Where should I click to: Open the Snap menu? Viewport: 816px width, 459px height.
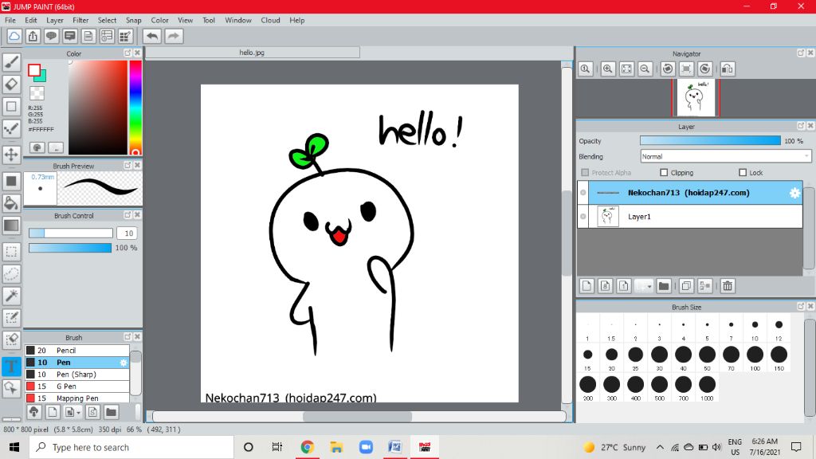click(x=134, y=20)
